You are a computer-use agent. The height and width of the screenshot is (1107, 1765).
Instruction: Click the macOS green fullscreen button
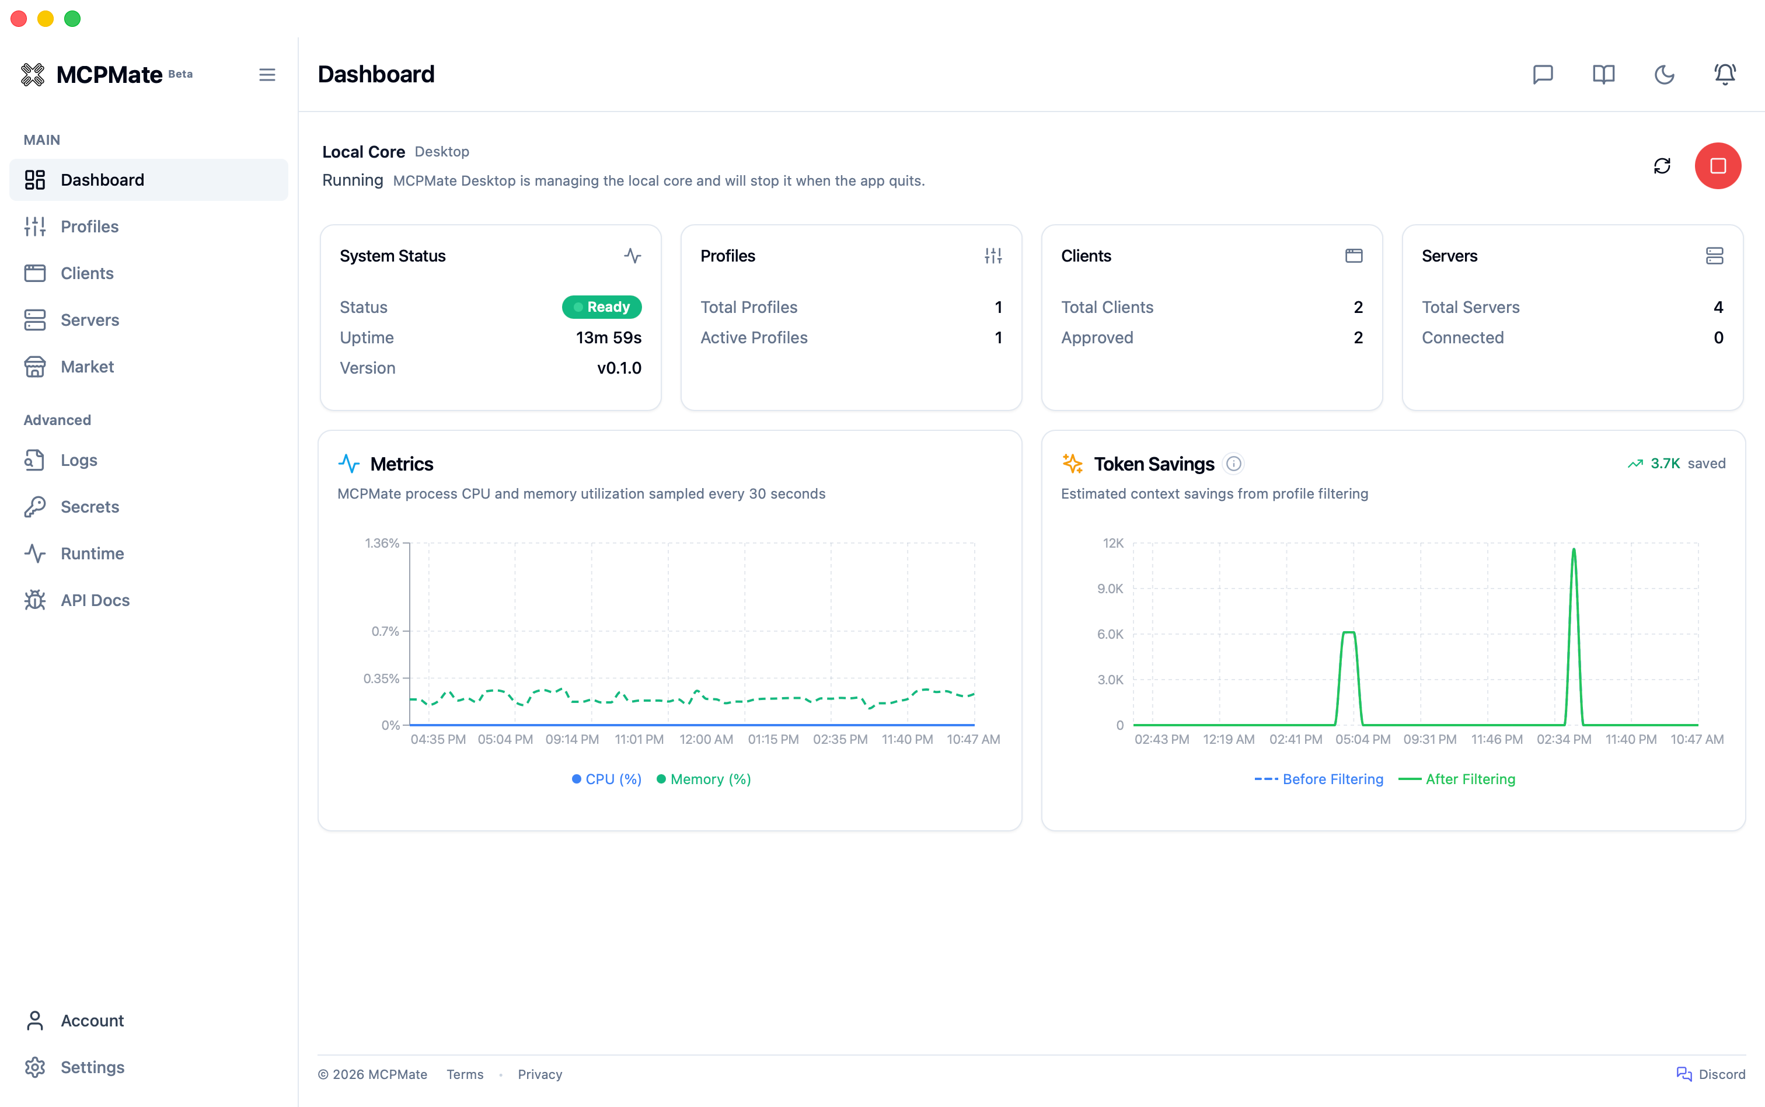(72, 19)
